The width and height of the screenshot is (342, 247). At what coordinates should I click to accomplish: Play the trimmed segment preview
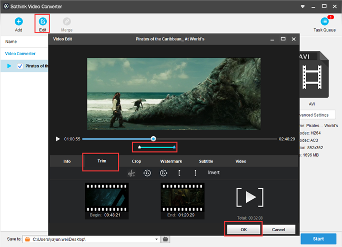tap(250, 197)
